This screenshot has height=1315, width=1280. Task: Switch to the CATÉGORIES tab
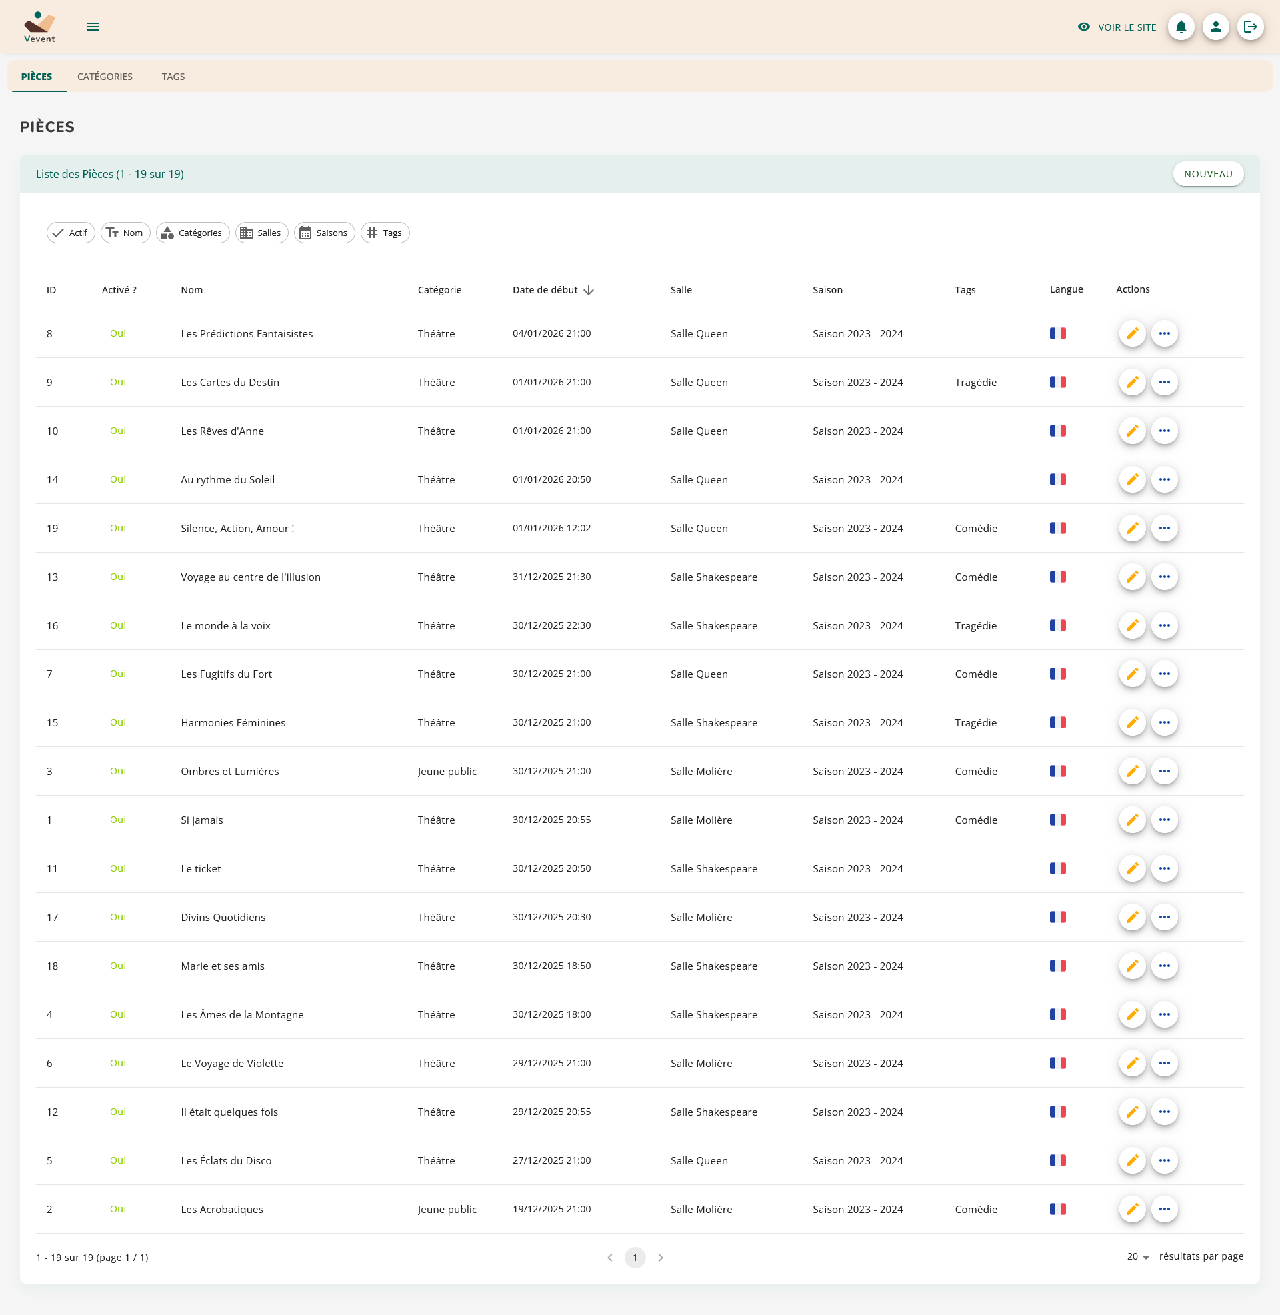click(x=105, y=77)
